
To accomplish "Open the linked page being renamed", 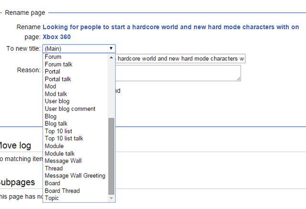I will click(171, 32).
